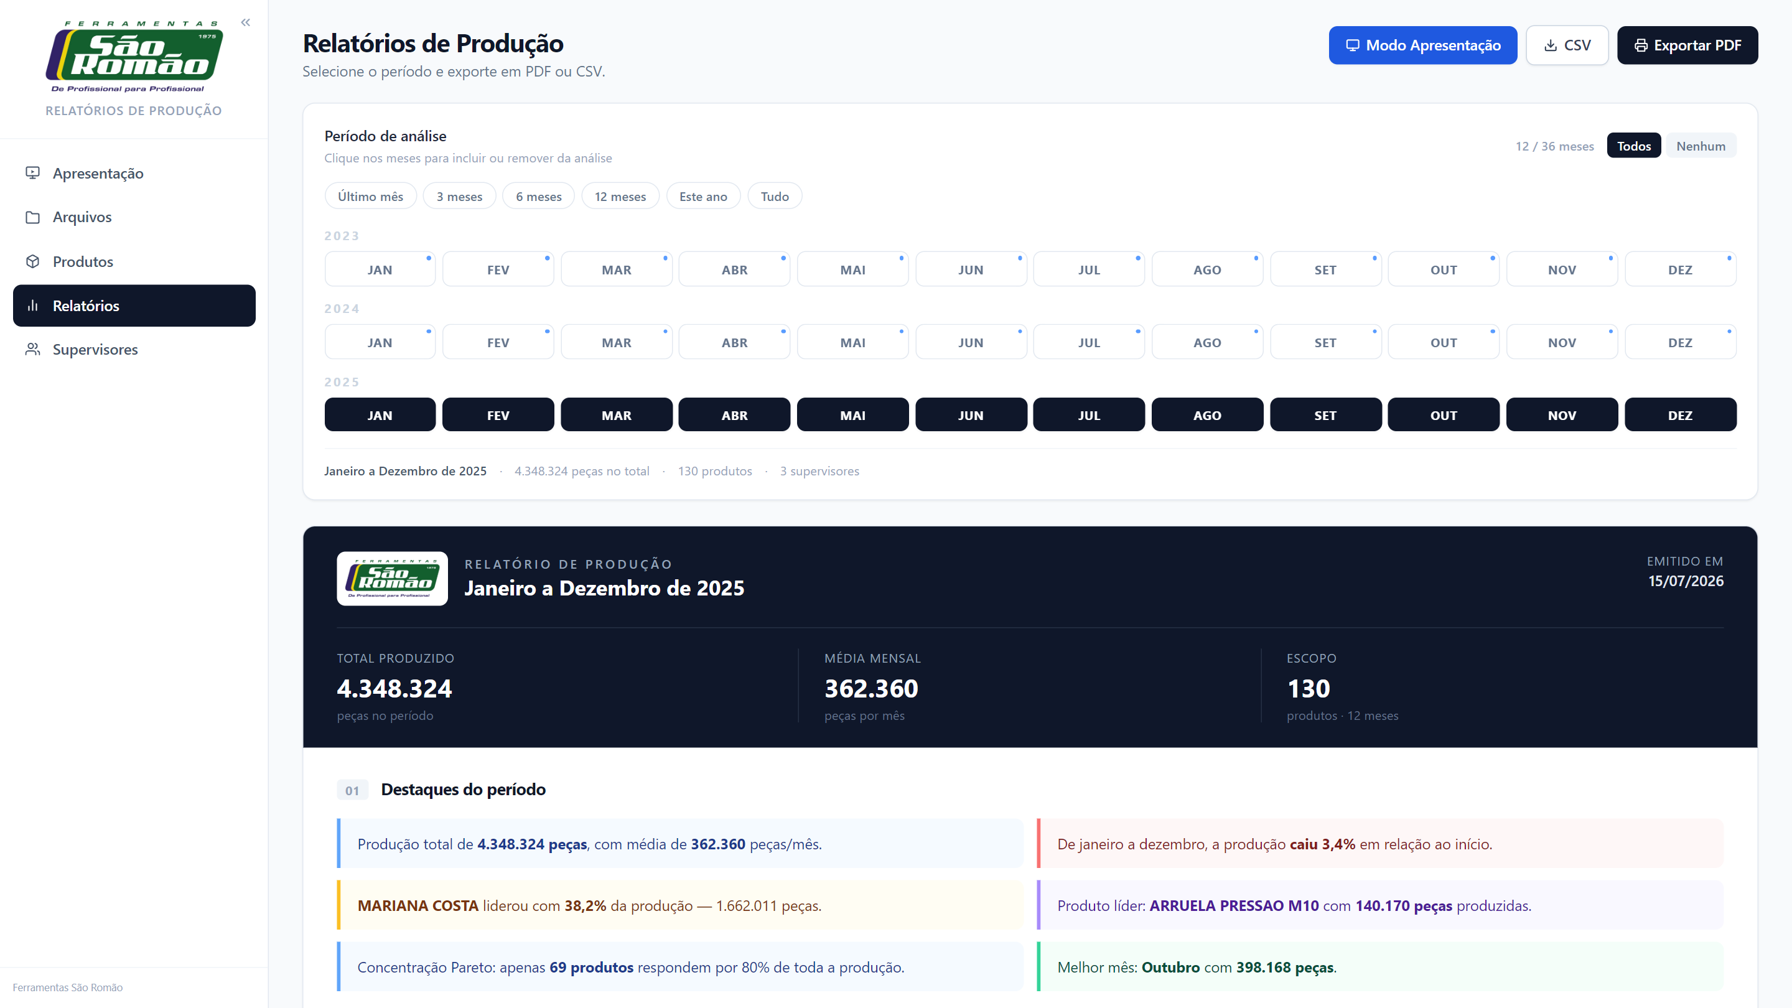Apply the 12 meses preset
Image resolution: width=1792 pixels, height=1008 pixels.
(620, 196)
